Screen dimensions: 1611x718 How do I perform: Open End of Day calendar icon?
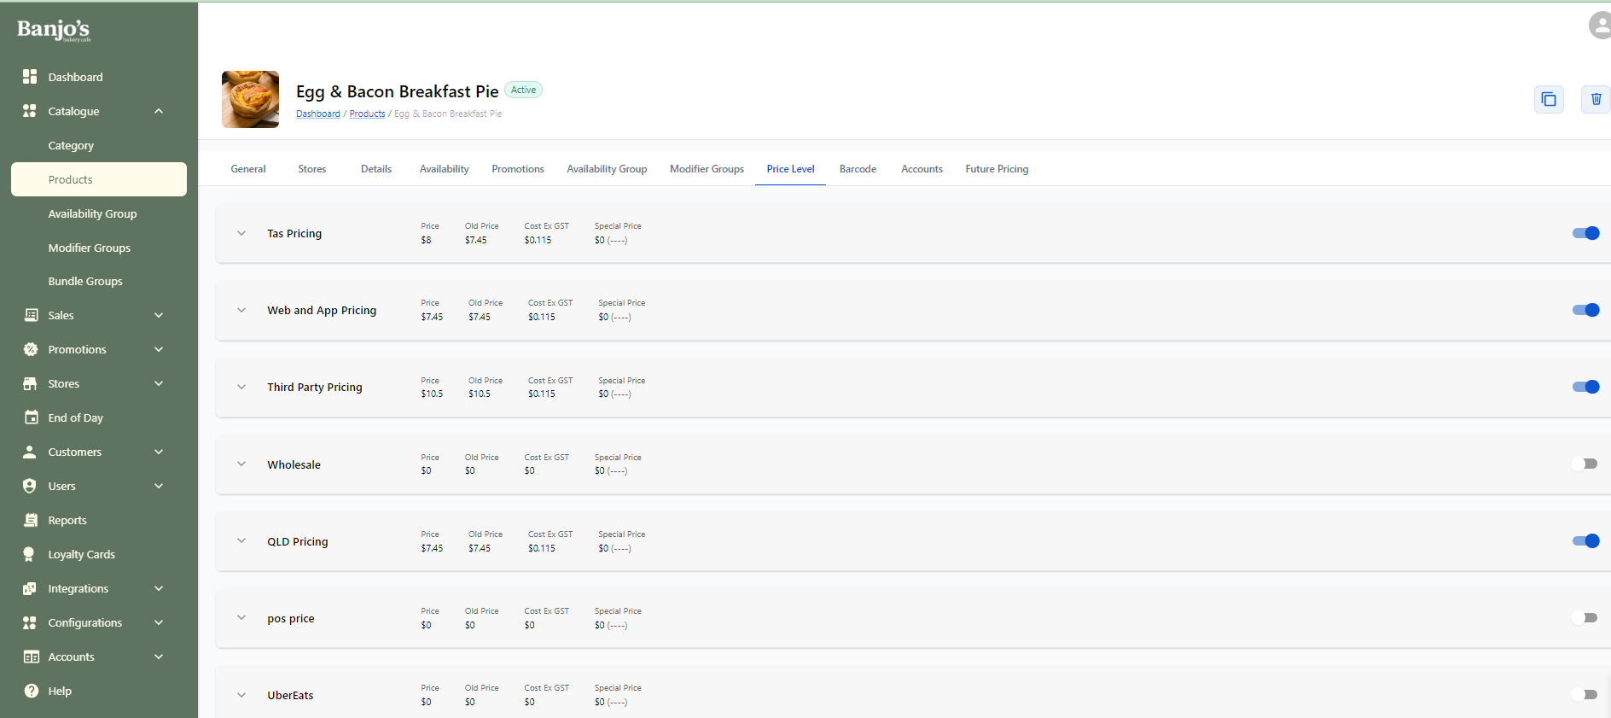click(32, 417)
